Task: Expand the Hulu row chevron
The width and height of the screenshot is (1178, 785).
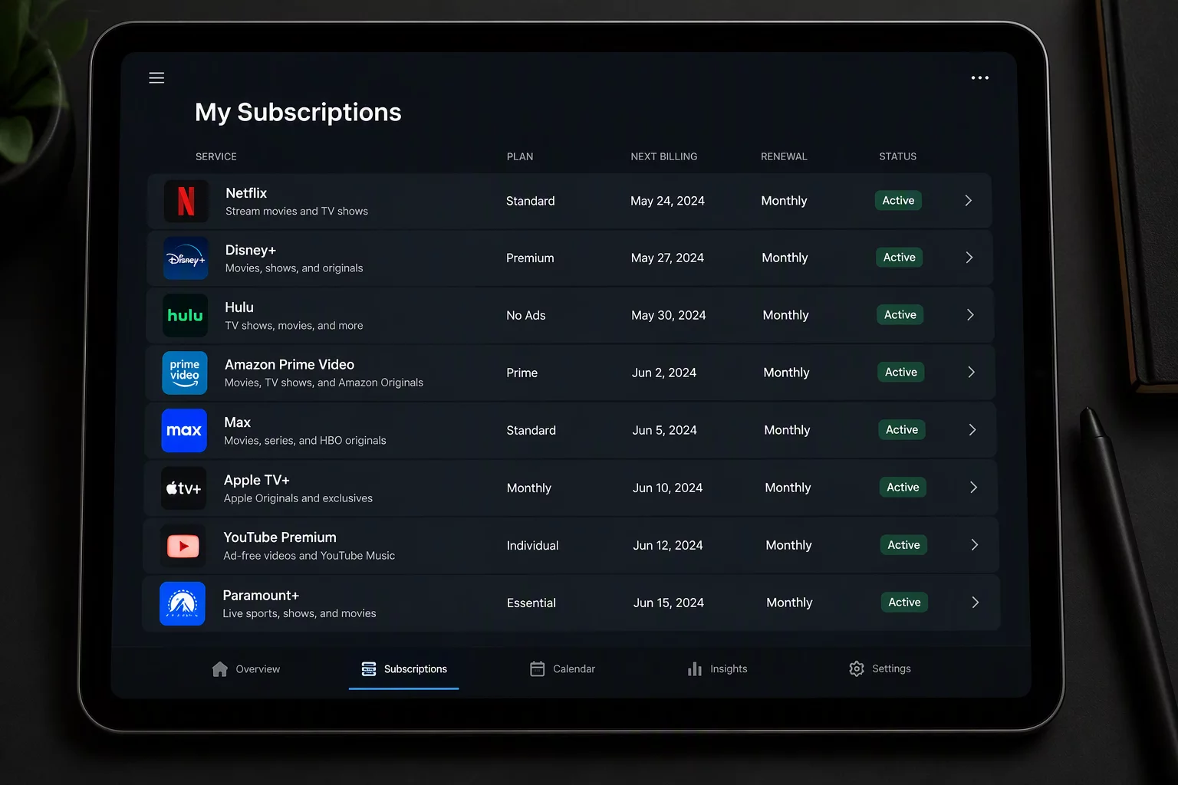Action: [970, 315]
